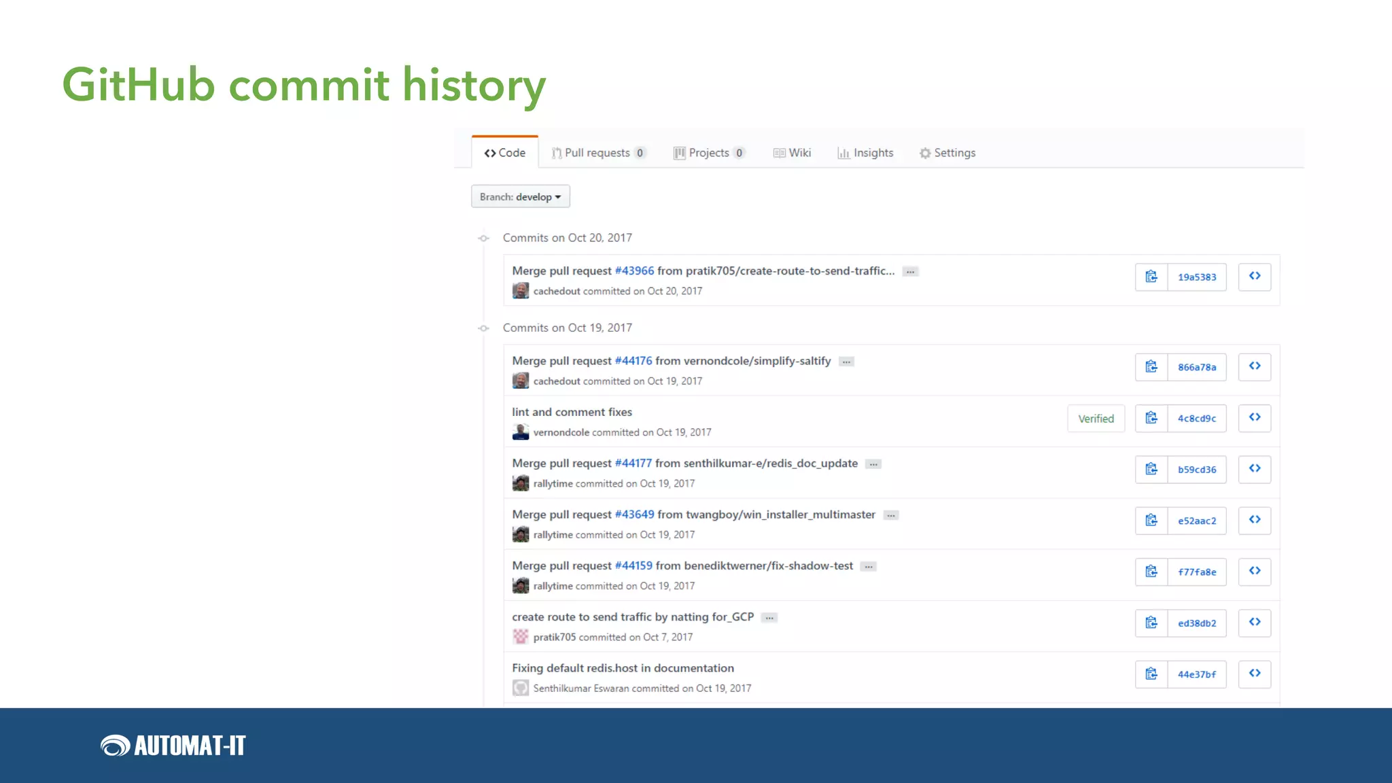Copy SHA for commit e52aac2
The width and height of the screenshot is (1392, 783).
coord(1151,521)
